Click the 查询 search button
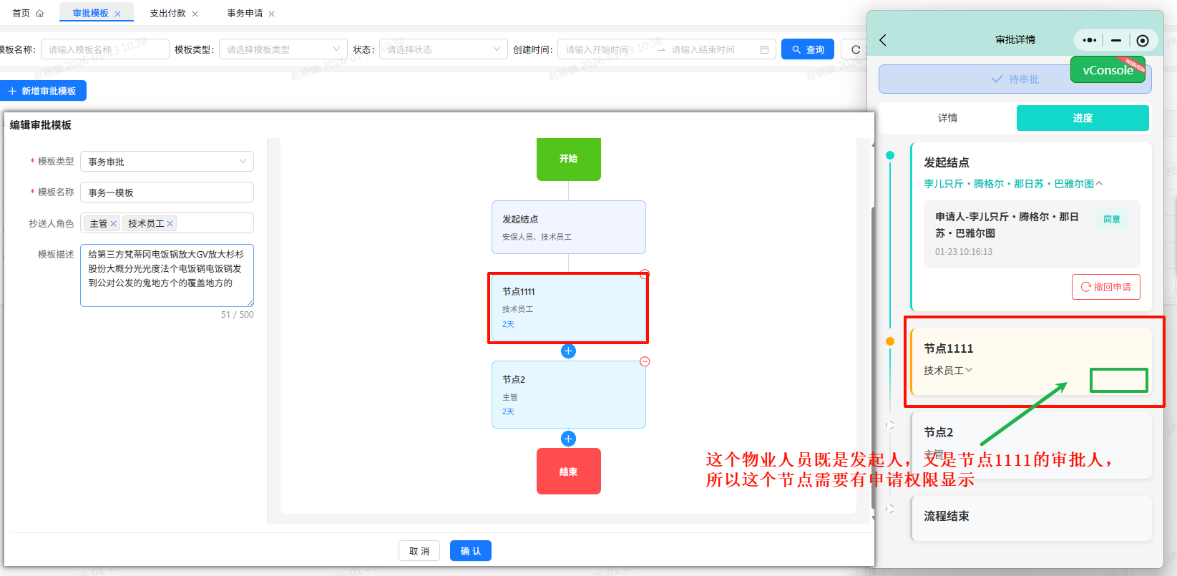This screenshot has height=576, width=1177. pyautogui.click(x=808, y=49)
